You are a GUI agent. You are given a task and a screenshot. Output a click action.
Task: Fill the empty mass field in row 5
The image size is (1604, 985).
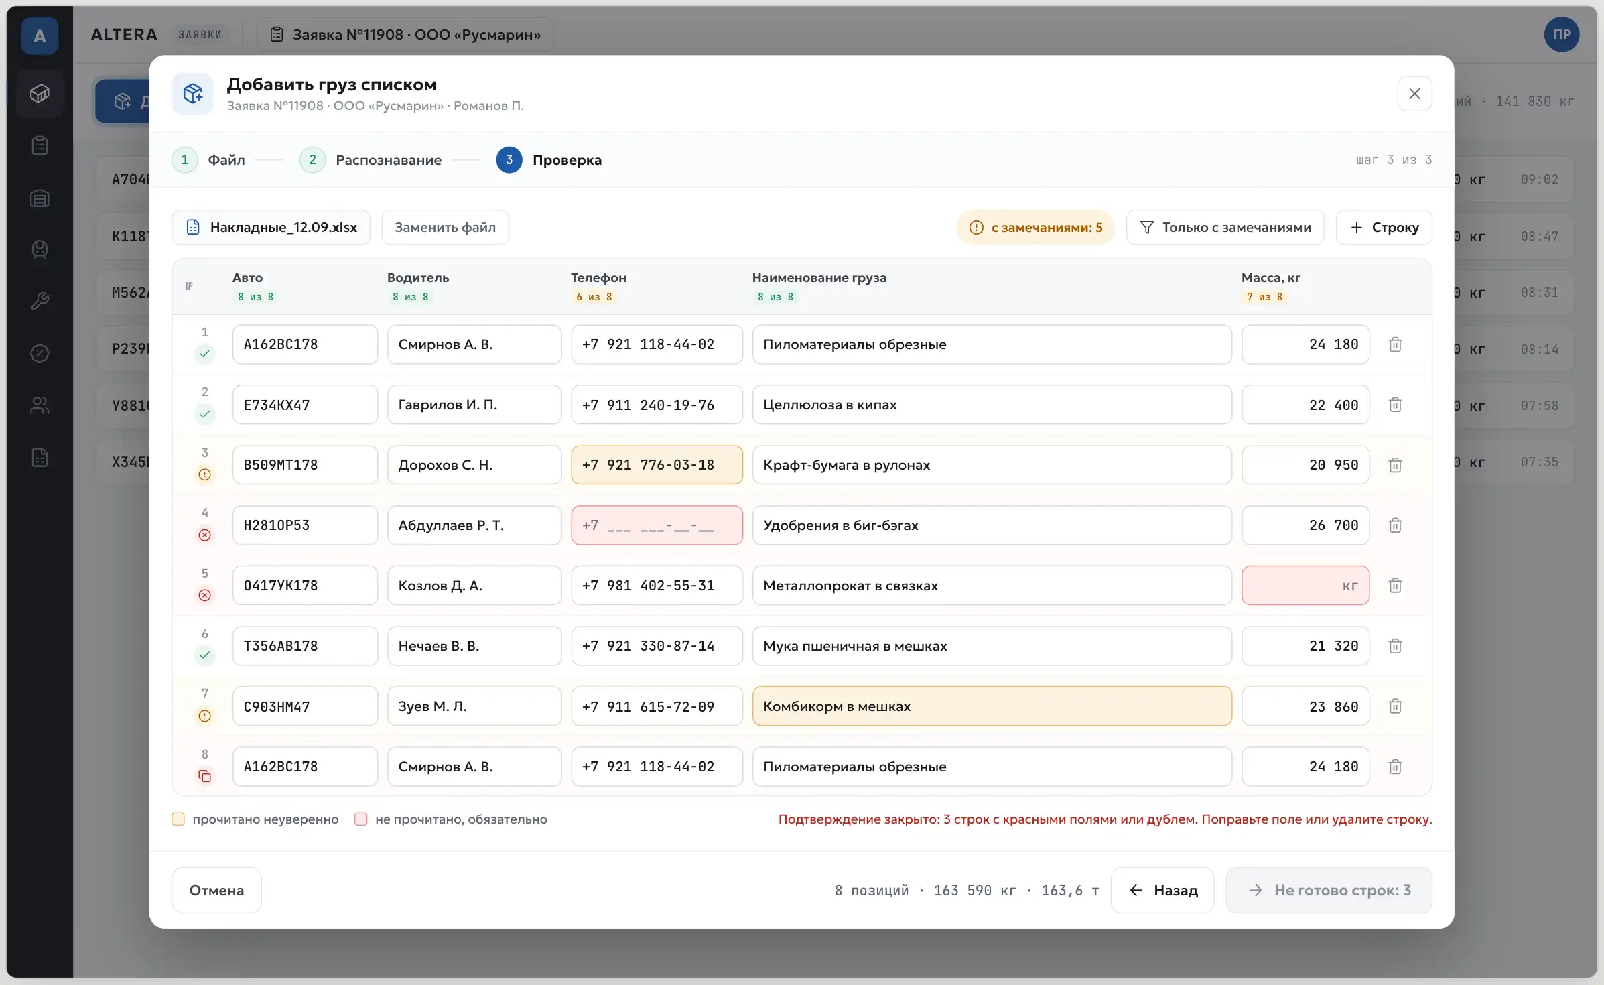point(1305,586)
